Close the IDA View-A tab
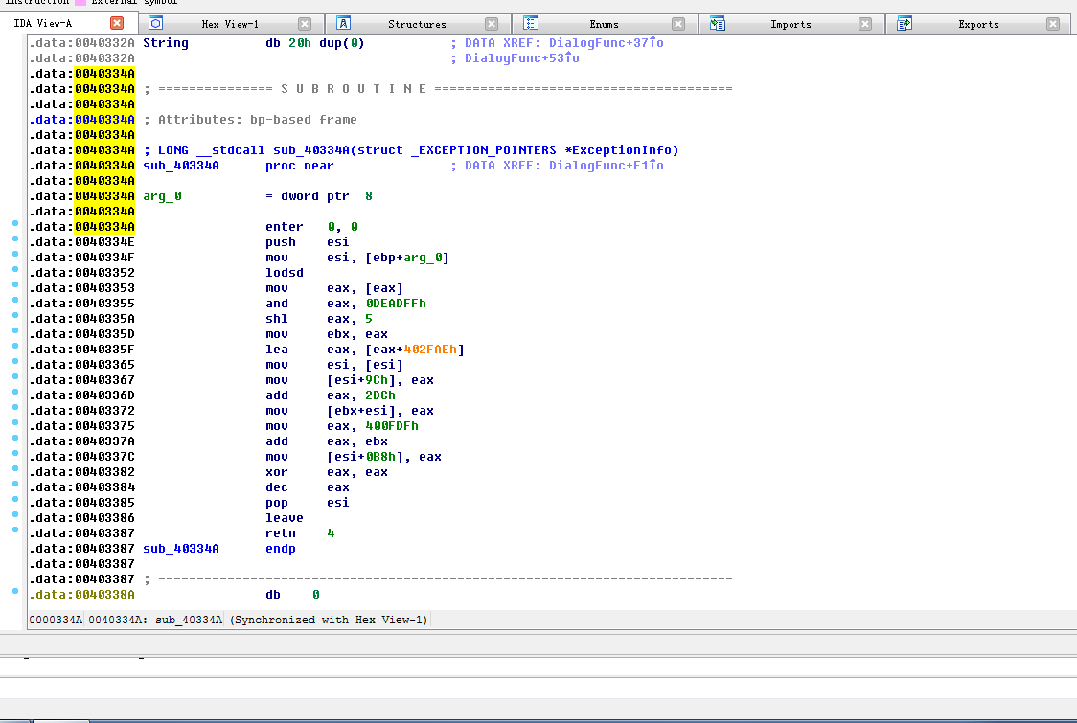 click(x=117, y=23)
